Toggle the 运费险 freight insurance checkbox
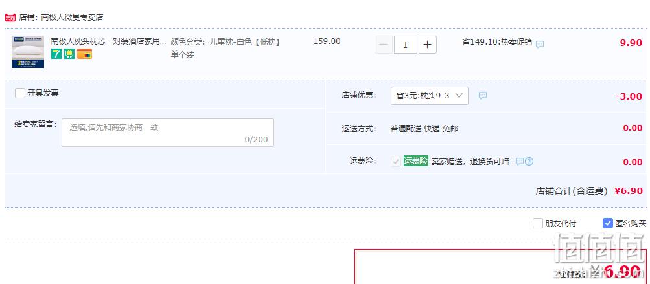Image resolution: width=650 pixels, height=284 pixels. 395,162
